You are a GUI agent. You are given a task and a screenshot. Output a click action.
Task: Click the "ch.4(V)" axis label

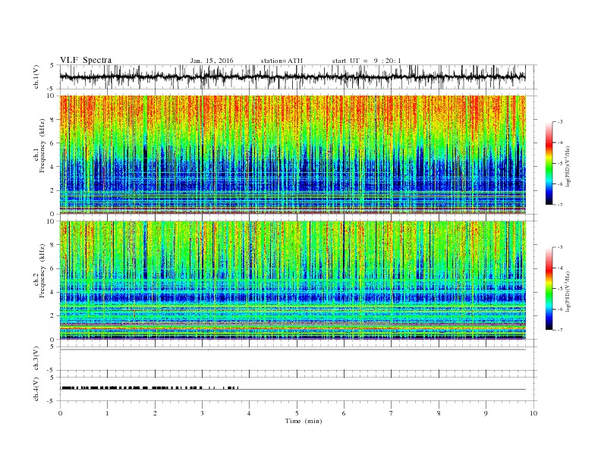[x=36, y=390]
